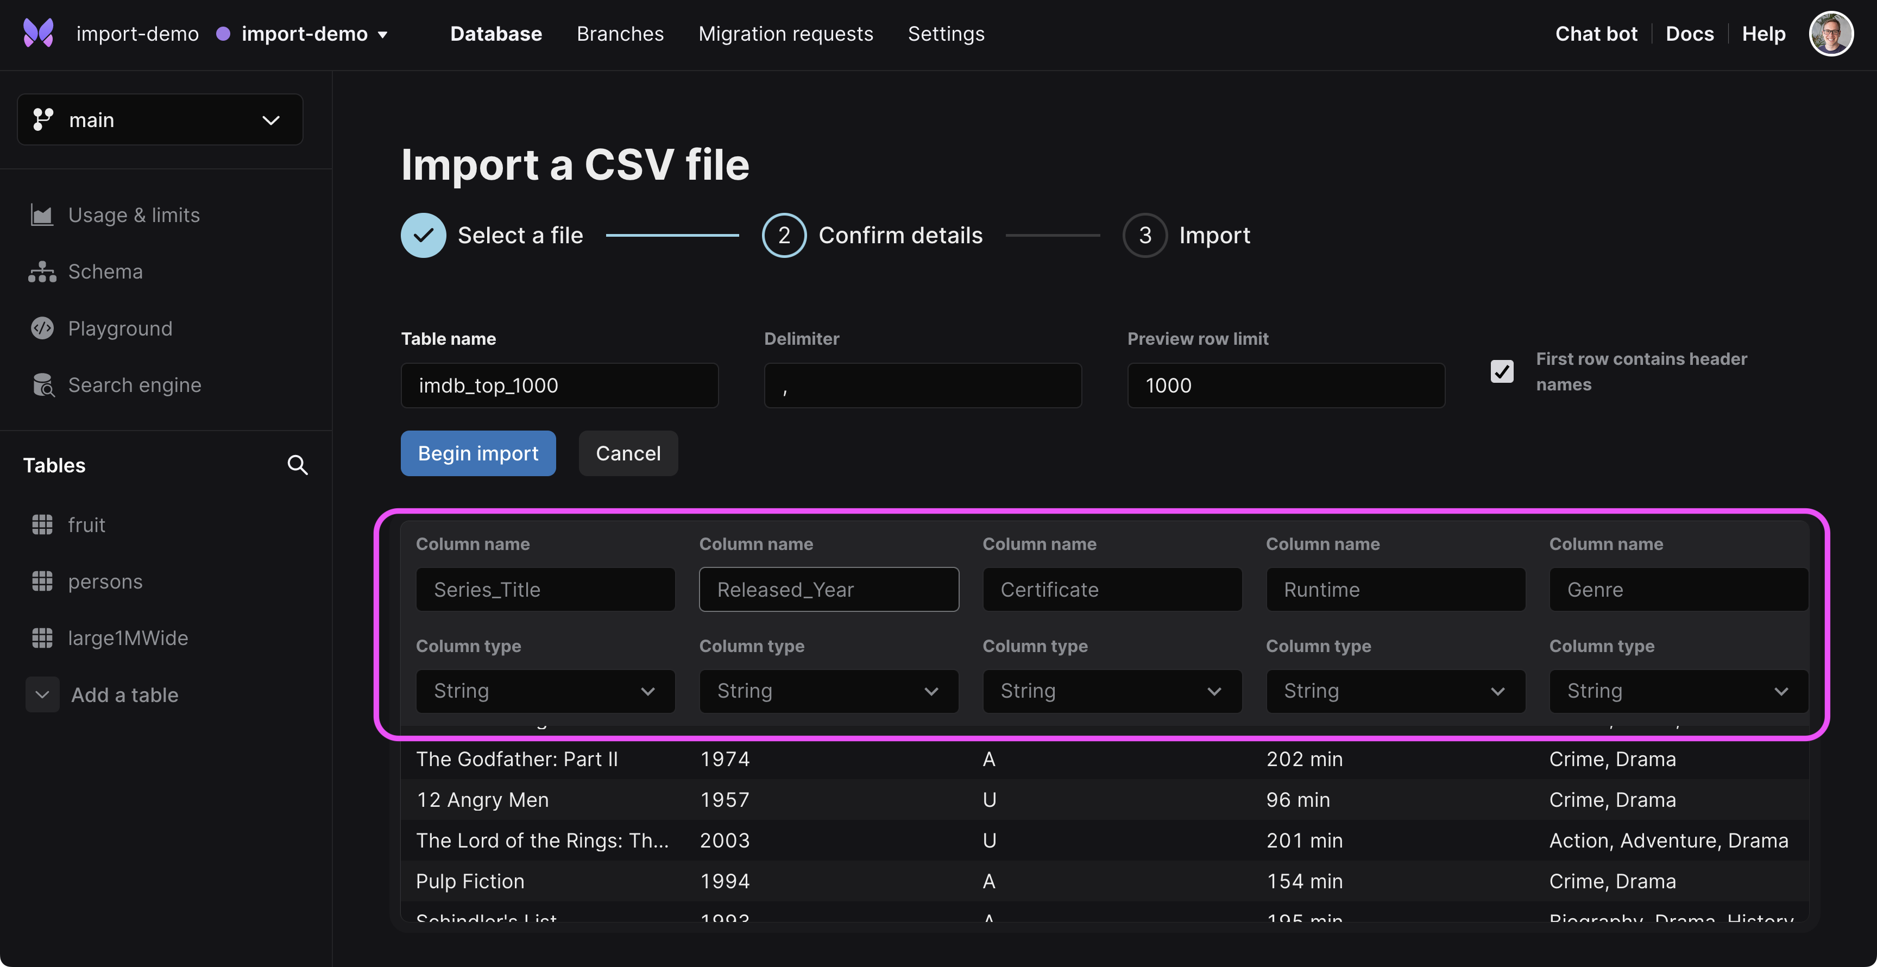
Task: Click the Delimiter input field
Action: [x=922, y=385]
